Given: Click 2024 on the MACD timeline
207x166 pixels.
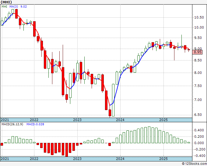Looking at the screenshot, I should [x=120, y=159].
